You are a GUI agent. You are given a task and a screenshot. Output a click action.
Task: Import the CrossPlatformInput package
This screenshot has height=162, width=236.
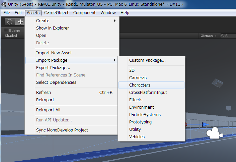[152, 93]
